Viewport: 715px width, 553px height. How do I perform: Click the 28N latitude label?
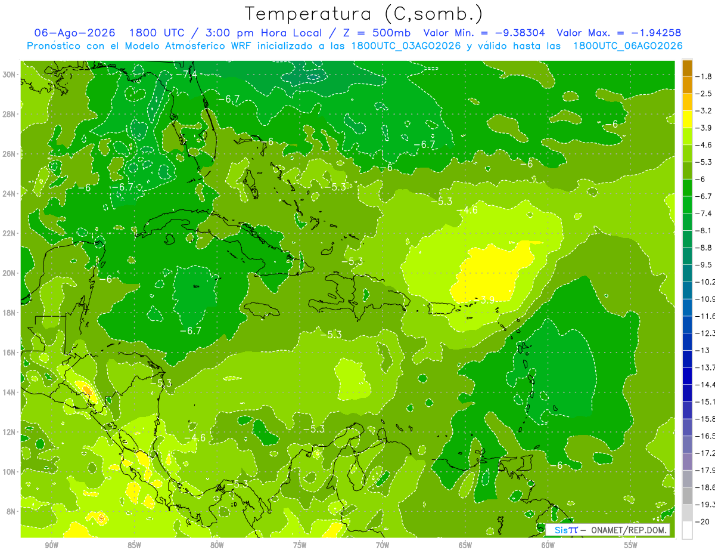[x=10, y=114]
